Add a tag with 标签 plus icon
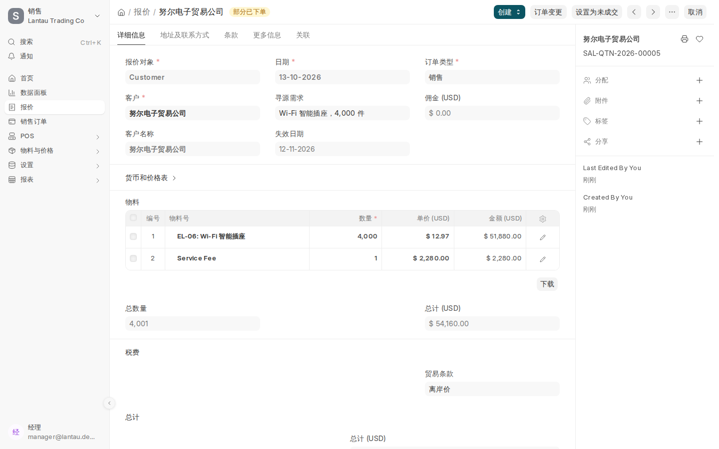Screen dimensions: 719x449 700,121
